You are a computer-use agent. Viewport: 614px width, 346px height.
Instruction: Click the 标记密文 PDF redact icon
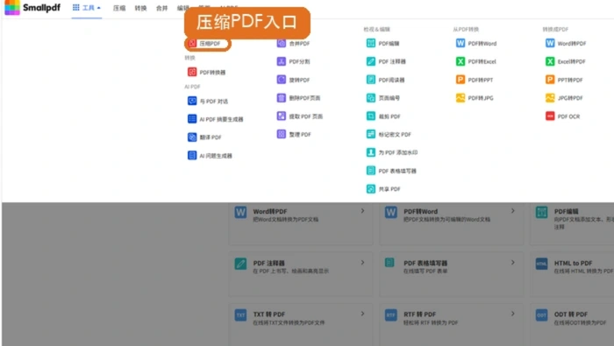coord(370,134)
